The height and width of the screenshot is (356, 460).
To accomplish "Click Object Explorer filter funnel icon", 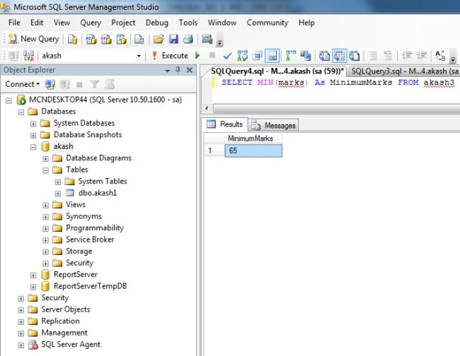I will coord(94,85).
